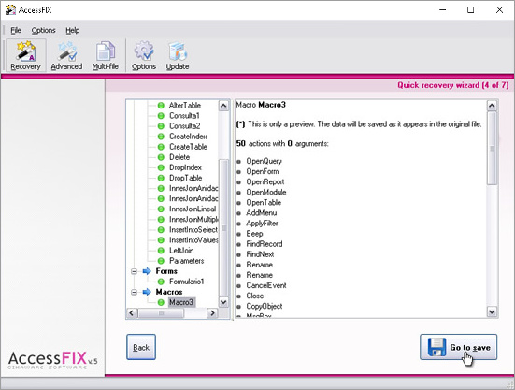The width and height of the screenshot is (515, 390).
Task: Click the FindRecord action in preview
Action: coord(265,244)
